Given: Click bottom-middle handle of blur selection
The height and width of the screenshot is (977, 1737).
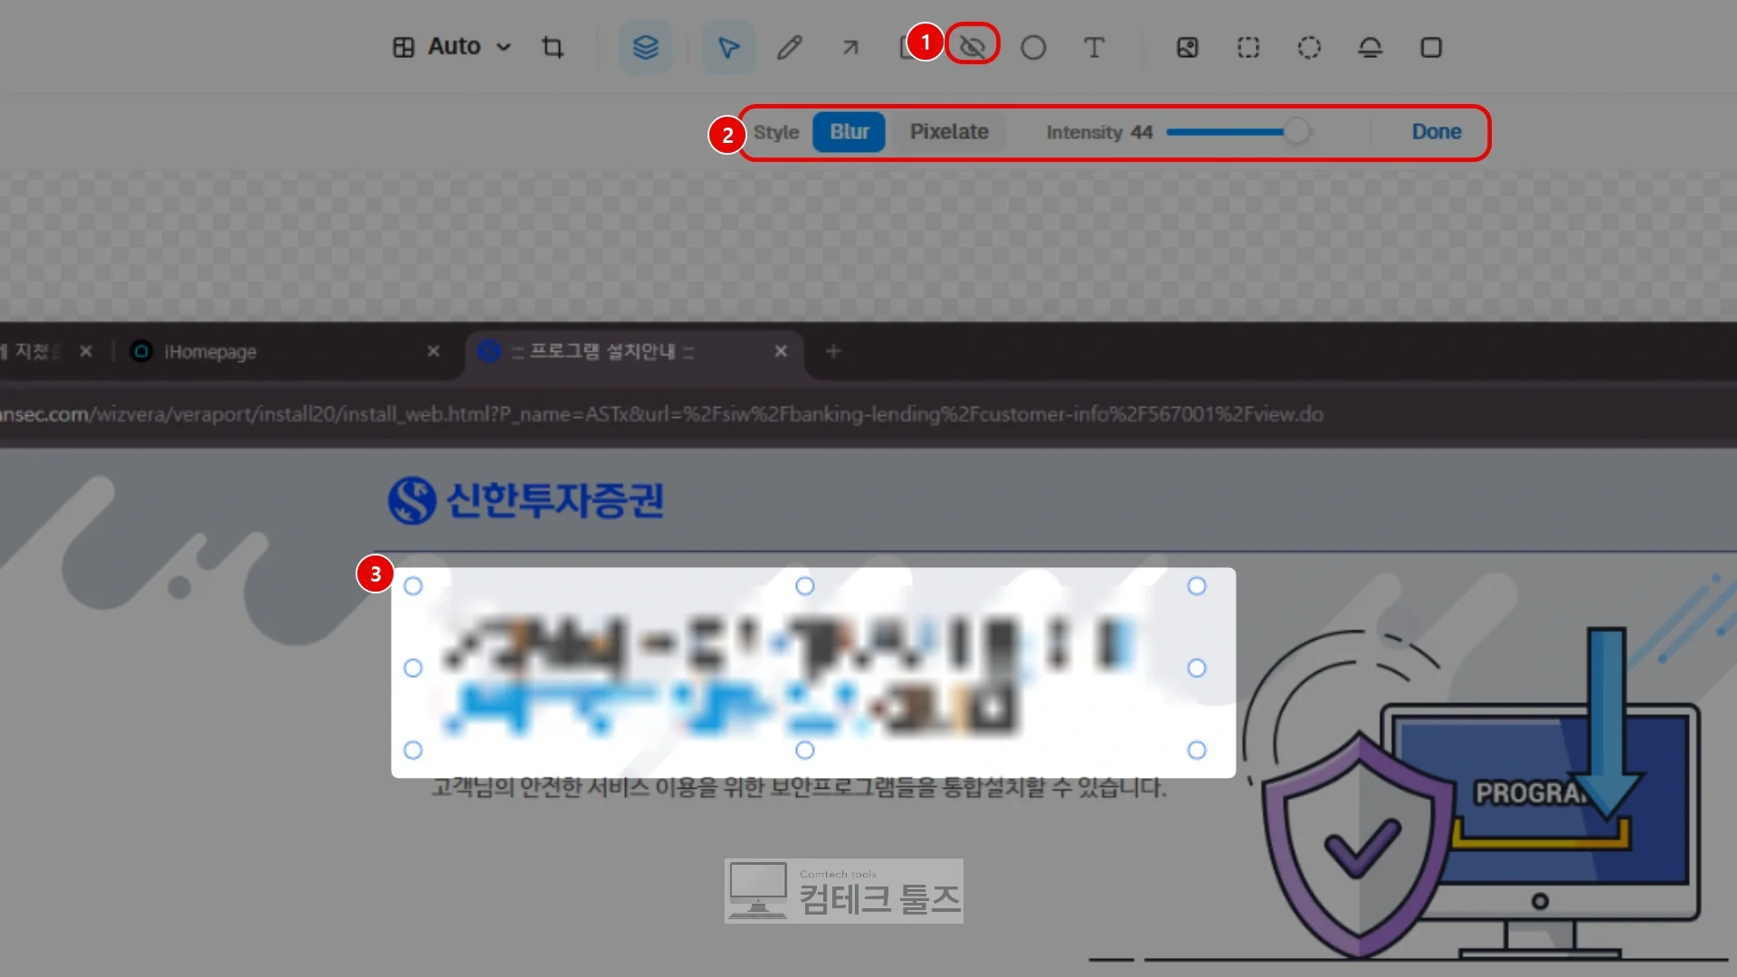Looking at the screenshot, I should click(804, 750).
